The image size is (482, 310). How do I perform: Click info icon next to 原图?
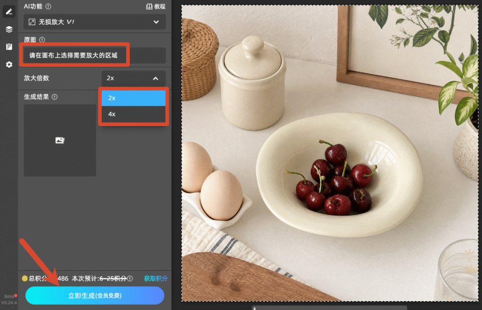(x=42, y=40)
